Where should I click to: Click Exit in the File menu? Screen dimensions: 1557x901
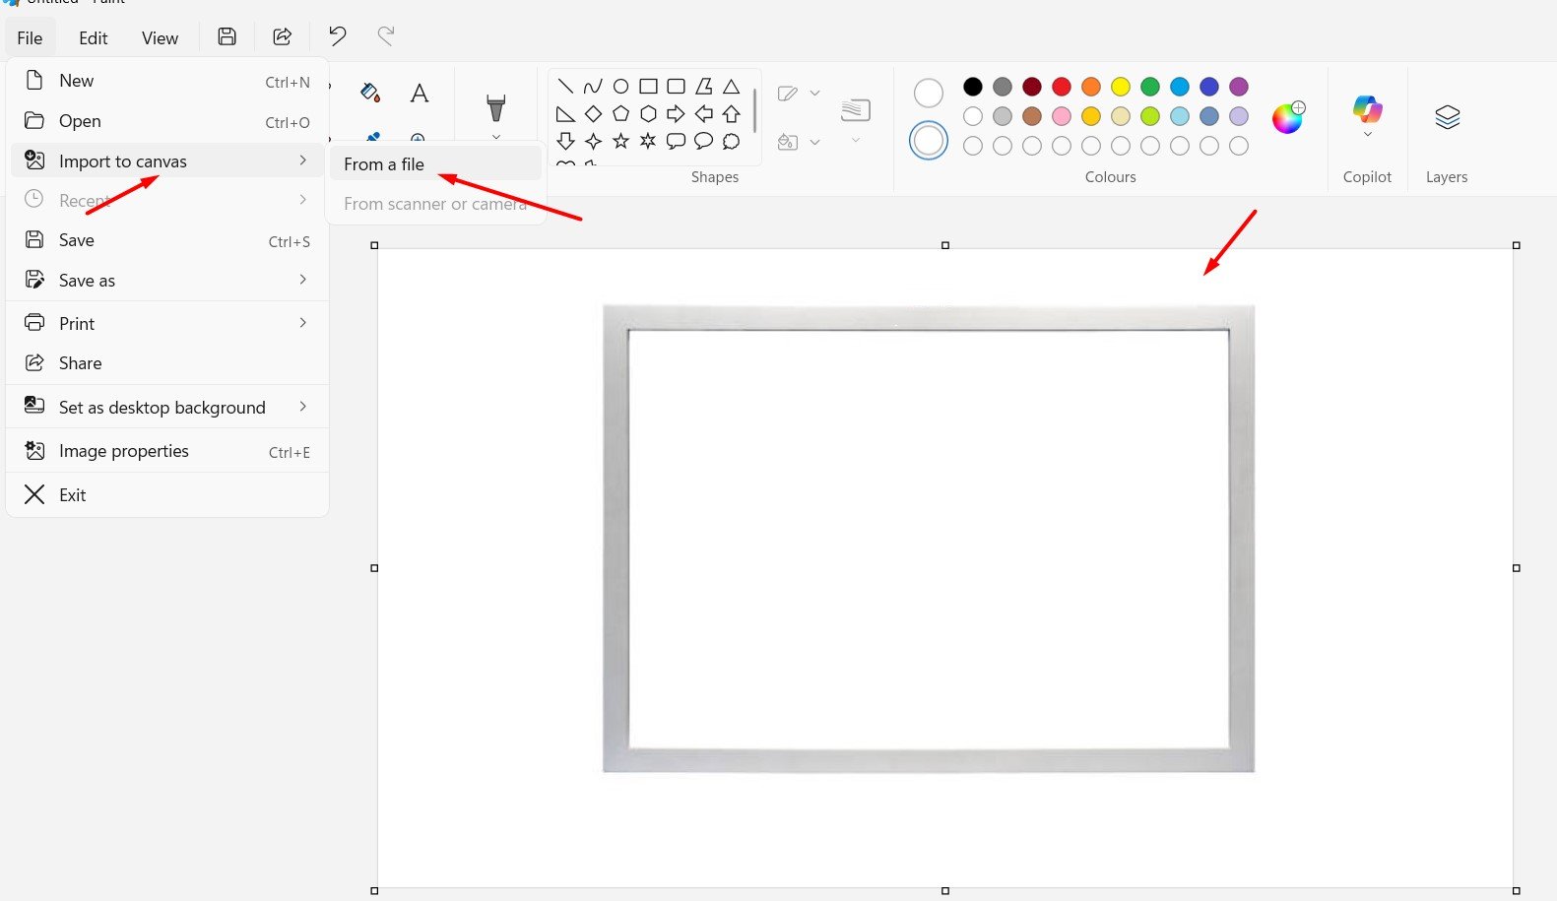(167, 495)
